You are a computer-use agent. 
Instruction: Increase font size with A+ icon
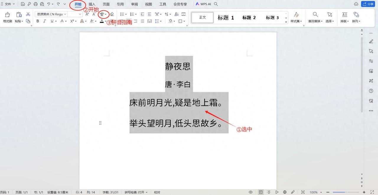[87, 14]
